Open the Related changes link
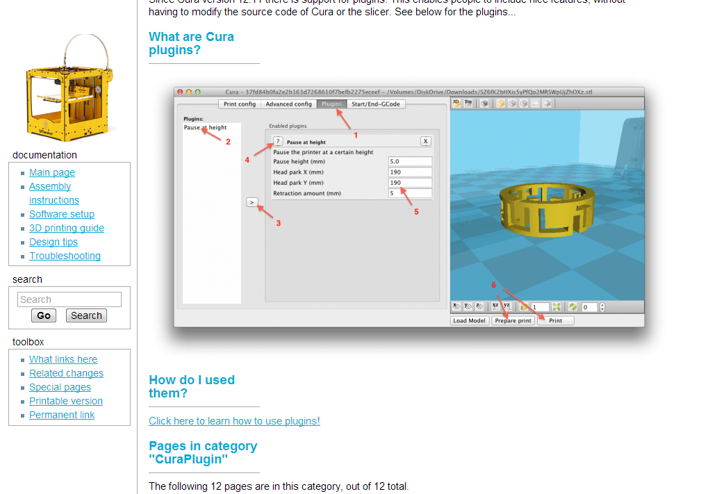Image resolution: width=717 pixels, height=494 pixels. pyautogui.click(x=66, y=373)
